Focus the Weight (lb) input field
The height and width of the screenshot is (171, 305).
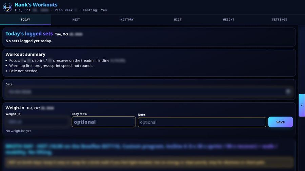38,122
